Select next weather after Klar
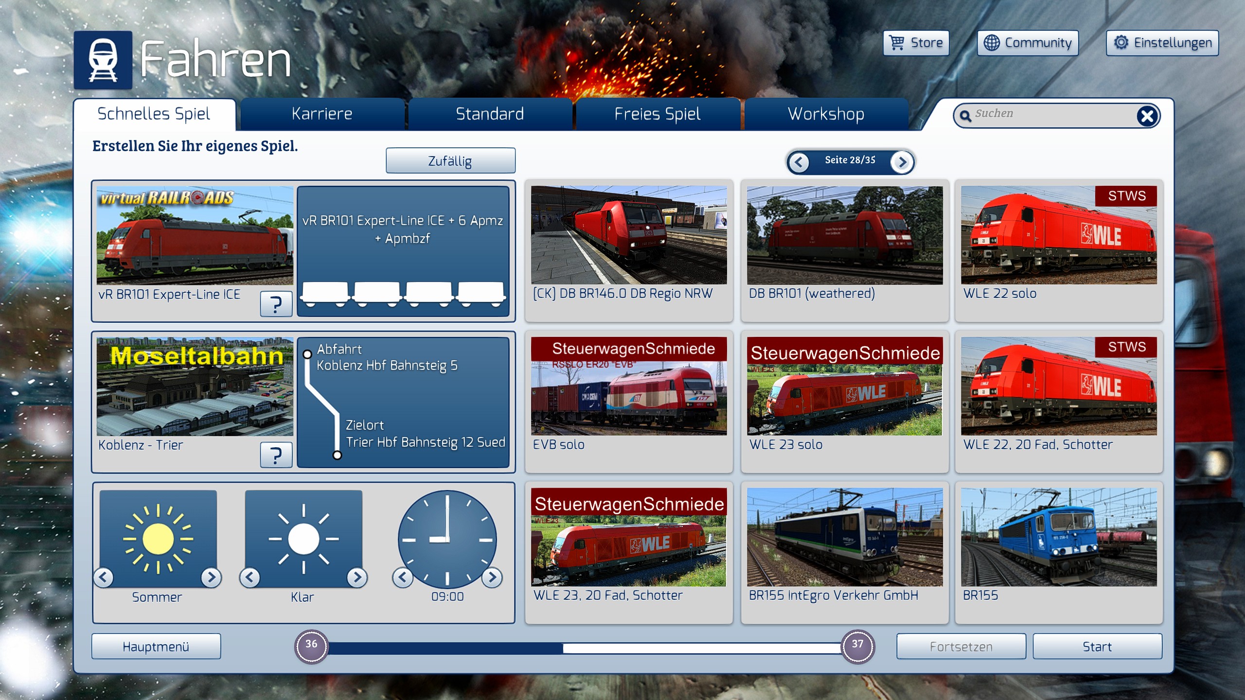The width and height of the screenshot is (1245, 700). (x=357, y=577)
